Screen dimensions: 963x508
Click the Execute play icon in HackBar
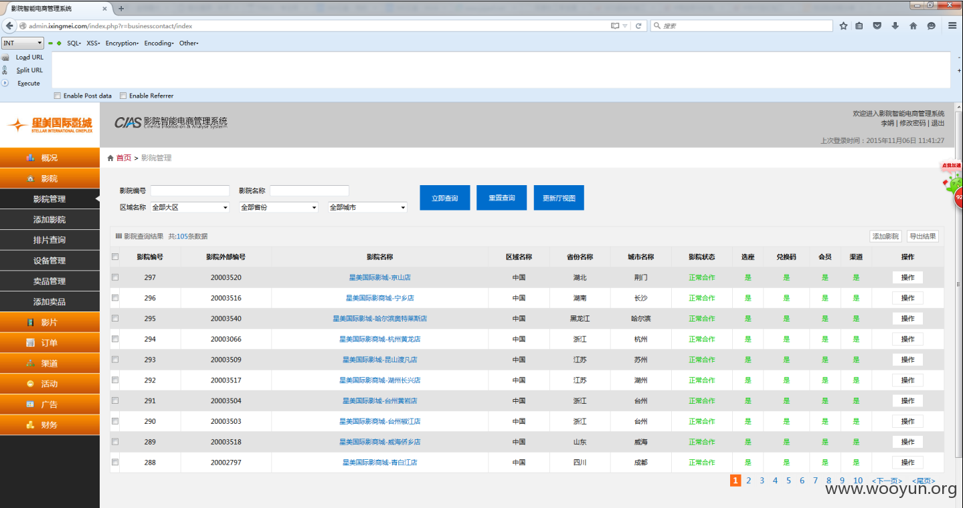5,84
